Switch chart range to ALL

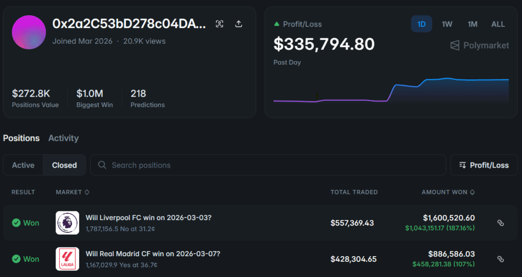pos(498,24)
